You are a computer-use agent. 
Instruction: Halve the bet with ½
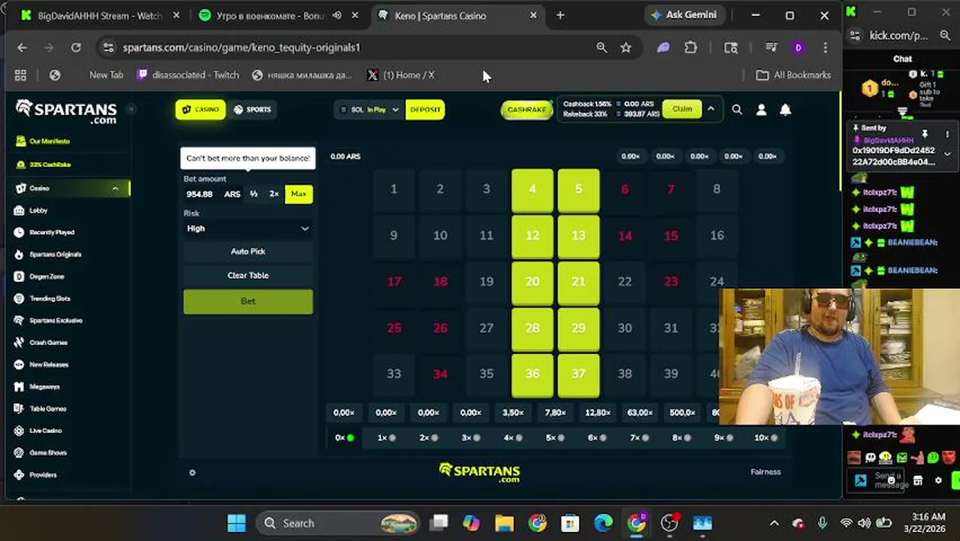254,194
